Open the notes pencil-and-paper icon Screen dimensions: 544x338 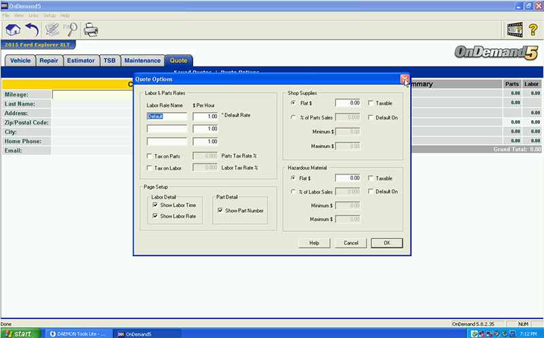point(52,30)
